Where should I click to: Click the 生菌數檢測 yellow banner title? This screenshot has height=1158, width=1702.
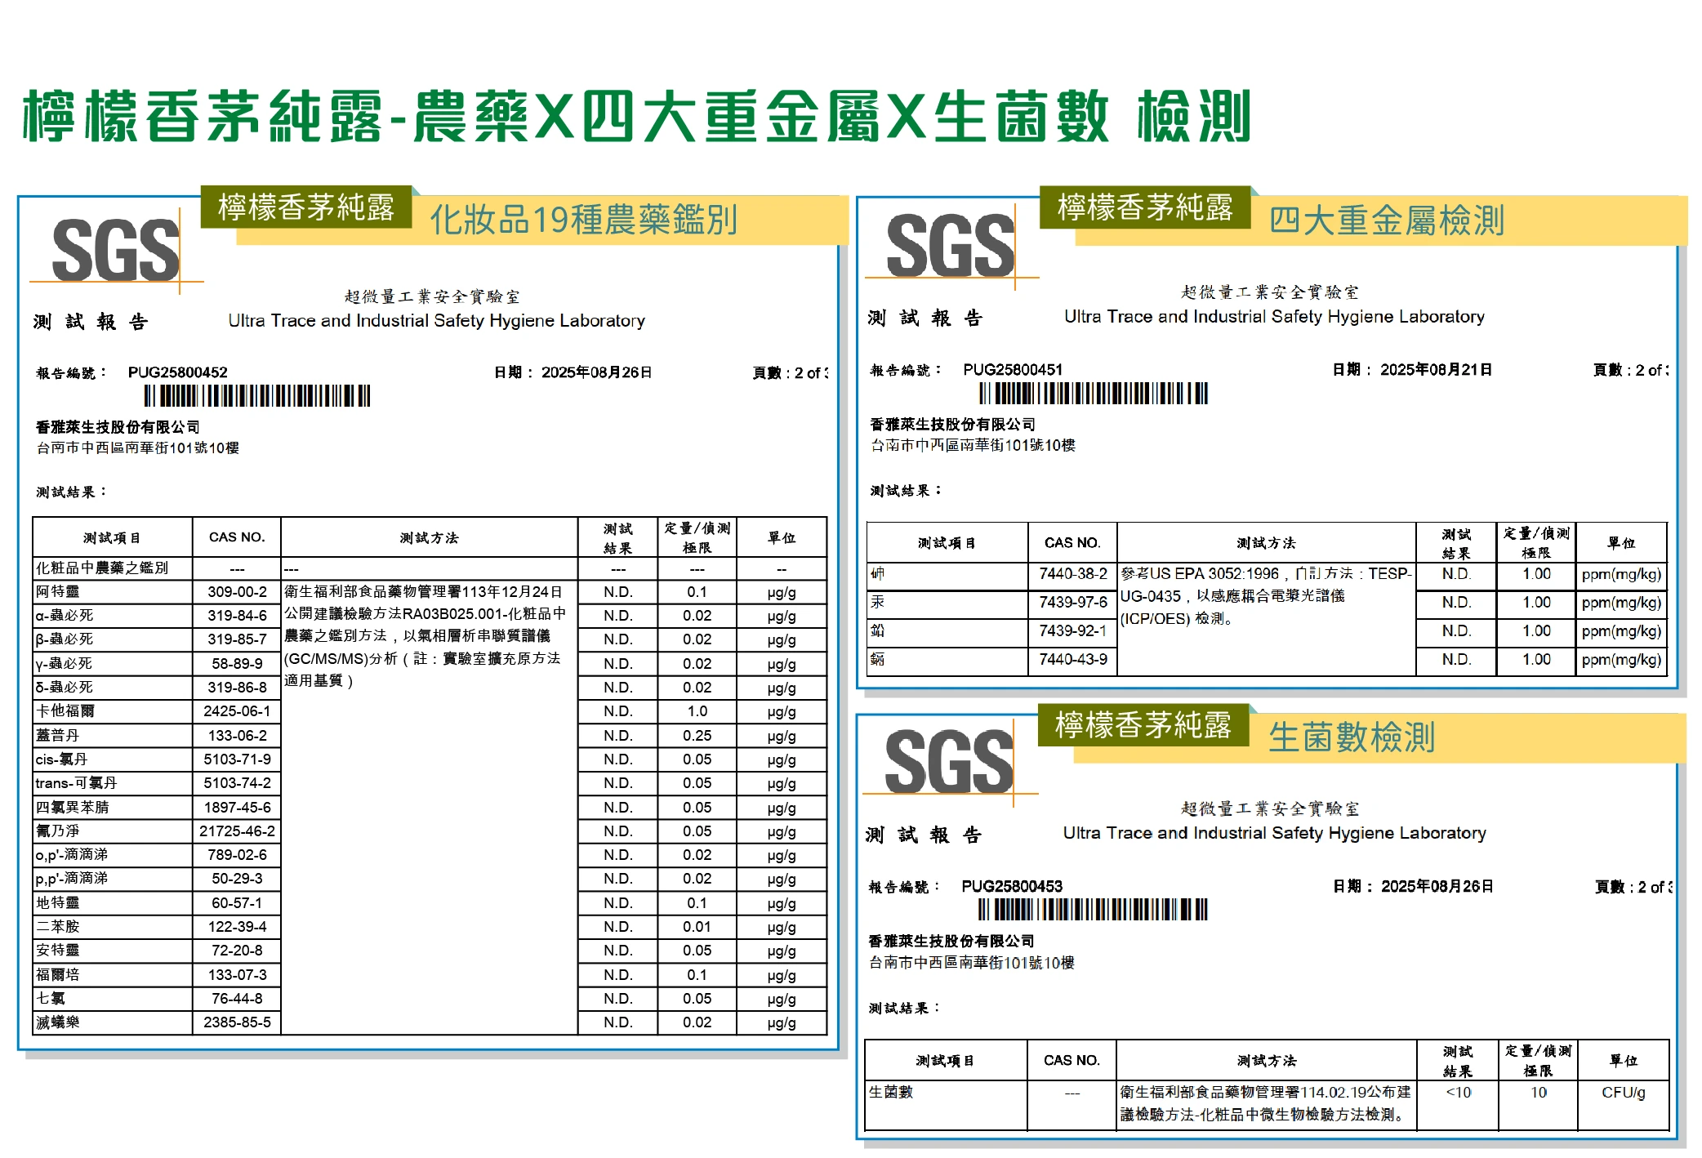point(1352,737)
